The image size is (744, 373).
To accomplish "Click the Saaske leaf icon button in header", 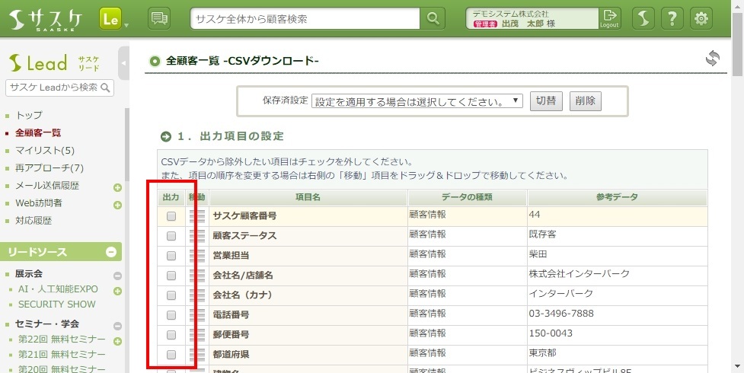I will 644,18.
